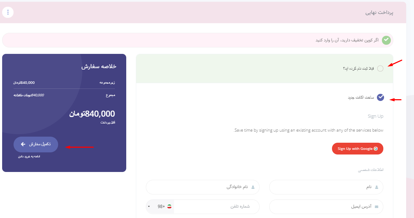Focus the last name (نام خانوادگی) field
This screenshot has height=218, width=414.
203,187
